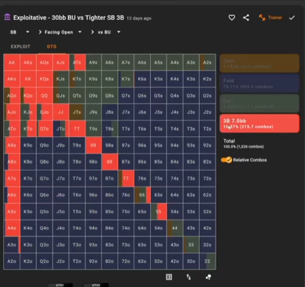Click the T9o hand cell
Image resolution: width=305 pixels, height=287 pixels.
[x=77, y=145]
